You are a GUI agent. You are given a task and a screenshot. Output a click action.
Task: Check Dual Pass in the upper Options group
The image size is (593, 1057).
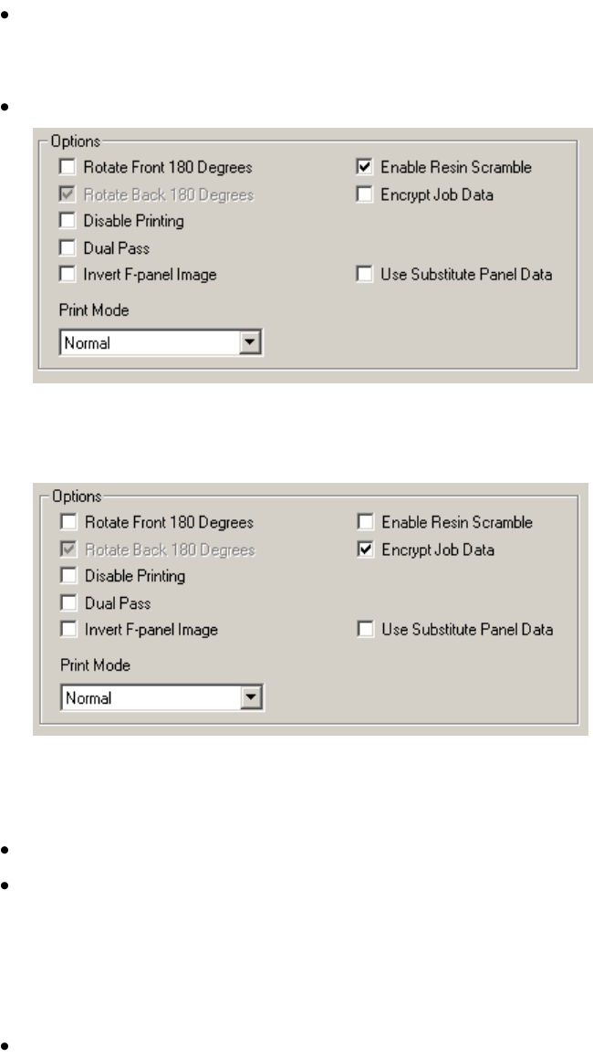(x=68, y=248)
